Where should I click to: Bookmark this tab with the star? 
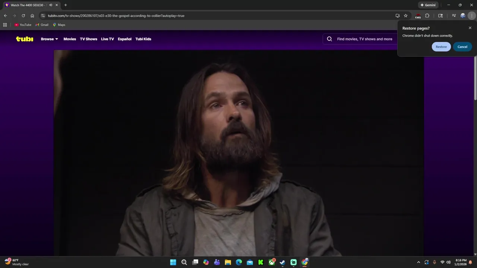[406, 16]
